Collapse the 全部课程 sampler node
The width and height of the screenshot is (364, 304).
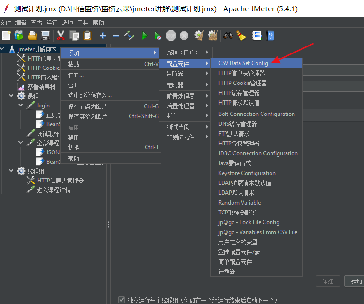click(20, 142)
